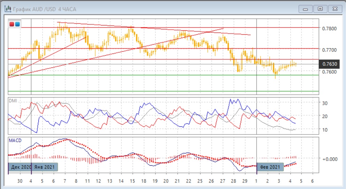Click the 0.7600 price axis label

click(330, 72)
